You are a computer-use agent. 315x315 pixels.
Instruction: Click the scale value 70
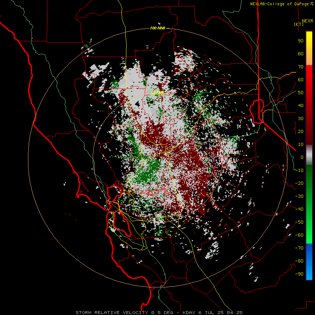tap(301, 67)
